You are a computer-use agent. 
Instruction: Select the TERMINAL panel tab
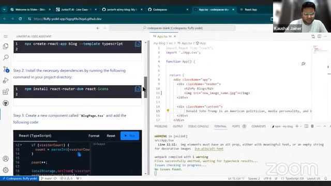pos(220,126)
